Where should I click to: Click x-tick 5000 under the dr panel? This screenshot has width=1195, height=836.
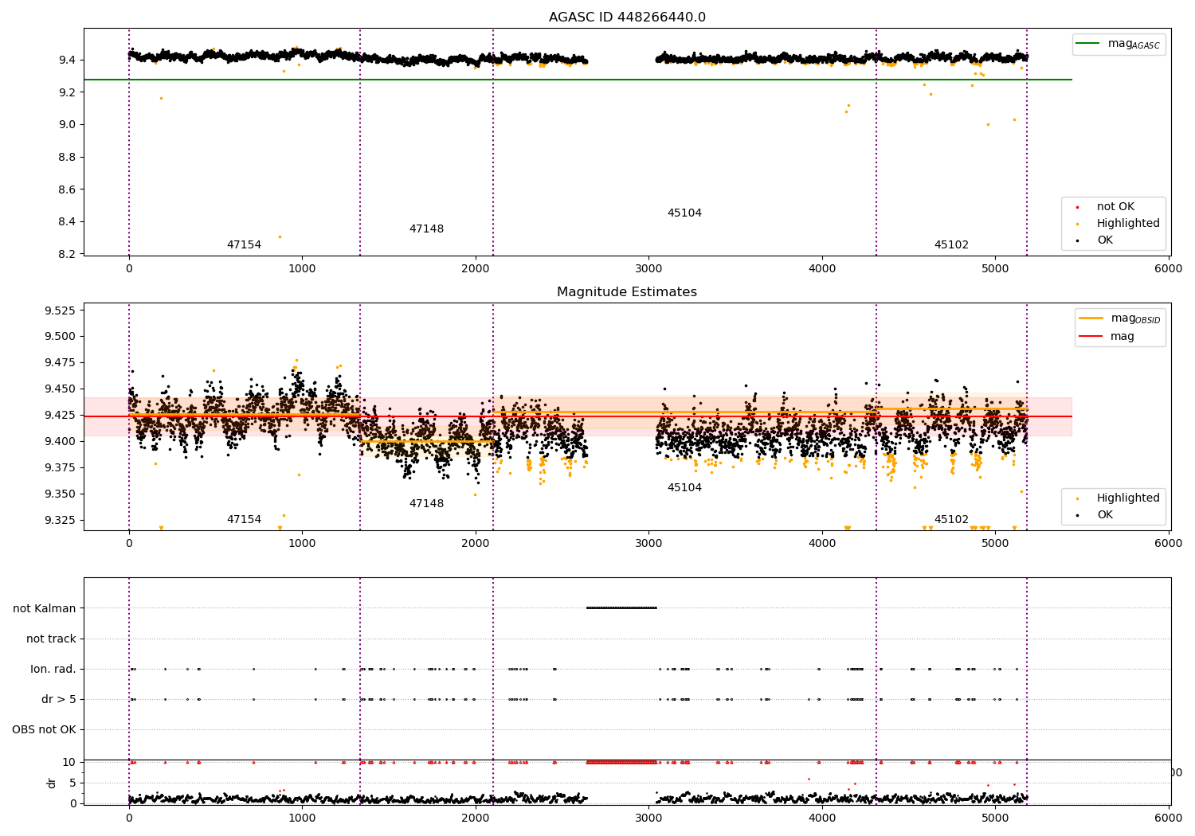click(x=995, y=818)
